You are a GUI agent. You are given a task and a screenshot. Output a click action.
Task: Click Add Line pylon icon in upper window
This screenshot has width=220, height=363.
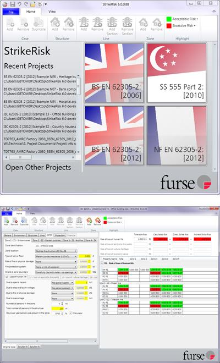coord(84,22)
